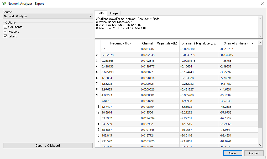Click Channel 2 magnitude cell -9.27701

click(199, 118)
